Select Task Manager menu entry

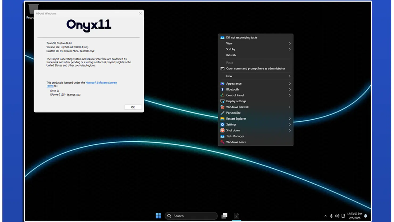pyautogui.click(x=255, y=136)
